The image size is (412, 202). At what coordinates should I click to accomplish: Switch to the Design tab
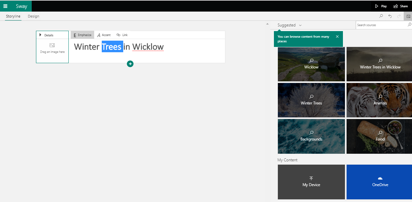pyautogui.click(x=33, y=16)
